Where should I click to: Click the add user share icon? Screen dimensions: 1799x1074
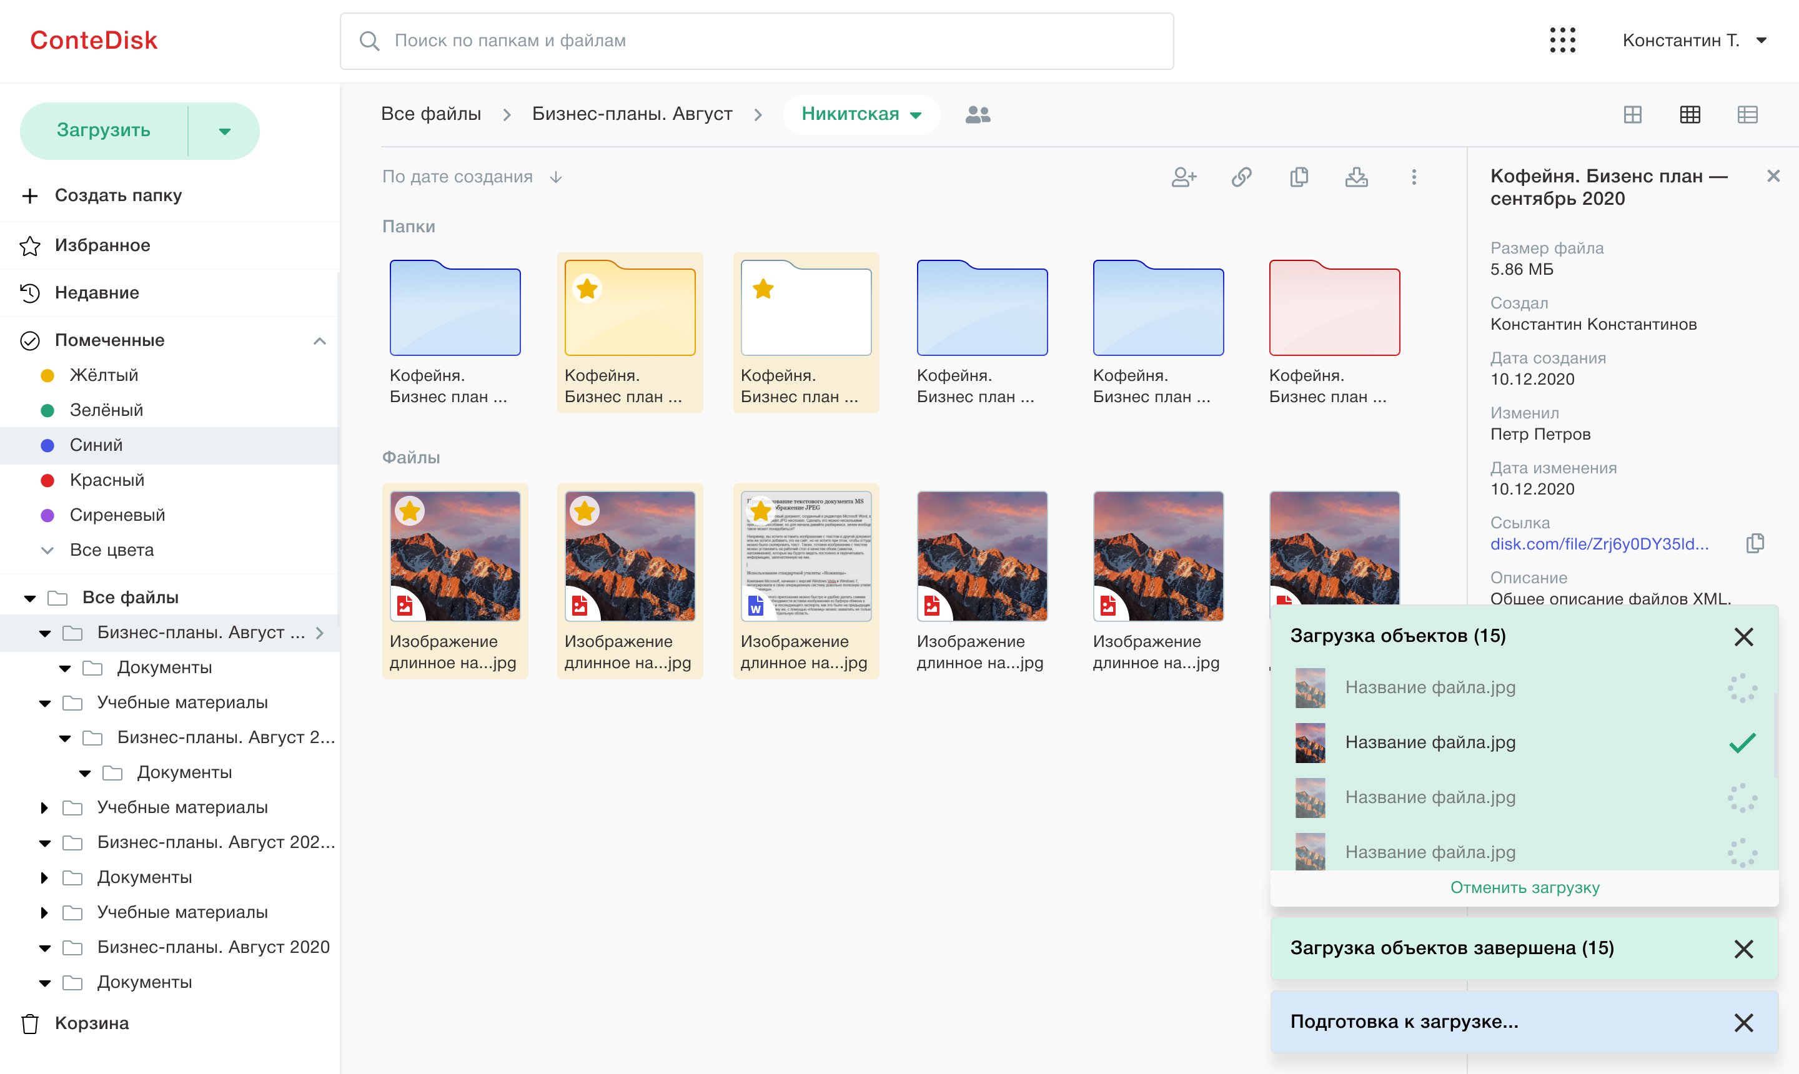point(1184,177)
